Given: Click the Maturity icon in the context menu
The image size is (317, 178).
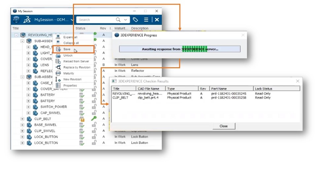Looking at the screenshot, I should click(x=58, y=73).
